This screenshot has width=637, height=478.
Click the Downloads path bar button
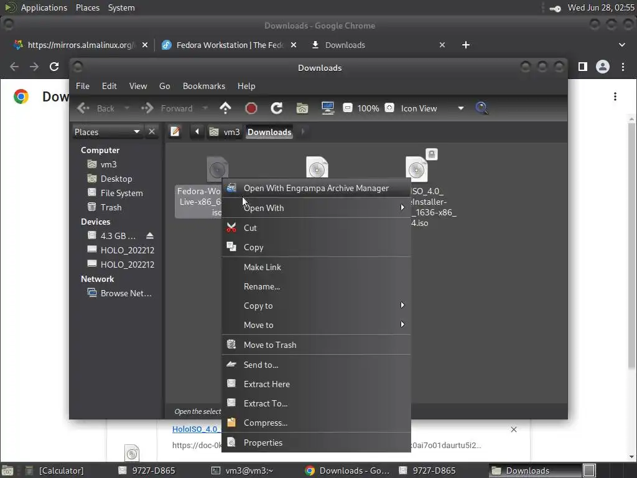point(269,132)
